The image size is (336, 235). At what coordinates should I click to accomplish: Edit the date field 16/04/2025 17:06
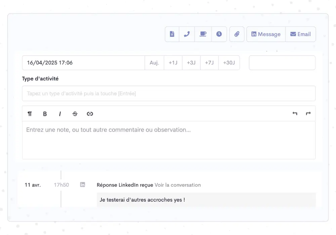84,63
